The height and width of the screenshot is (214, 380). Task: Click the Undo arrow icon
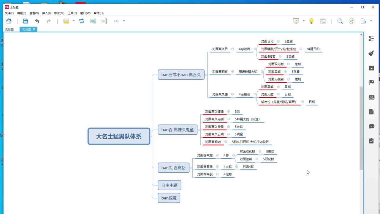pyautogui.click(x=36, y=21)
